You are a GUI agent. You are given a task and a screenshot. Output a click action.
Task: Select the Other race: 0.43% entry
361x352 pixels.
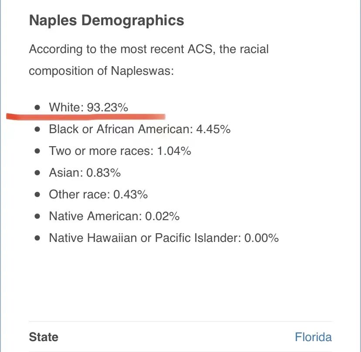[x=98, y=194]
